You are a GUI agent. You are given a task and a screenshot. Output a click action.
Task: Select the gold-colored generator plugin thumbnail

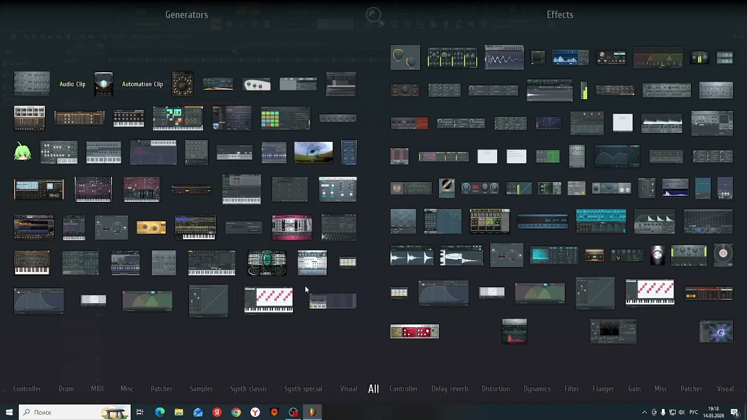(151, 228)
